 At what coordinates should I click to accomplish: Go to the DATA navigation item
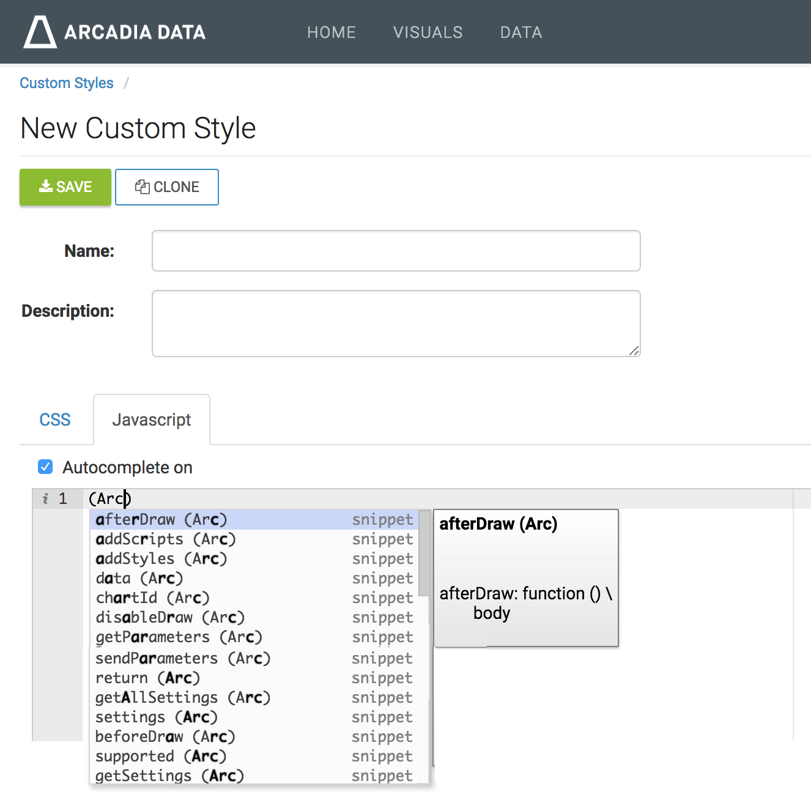click(521, 32)
